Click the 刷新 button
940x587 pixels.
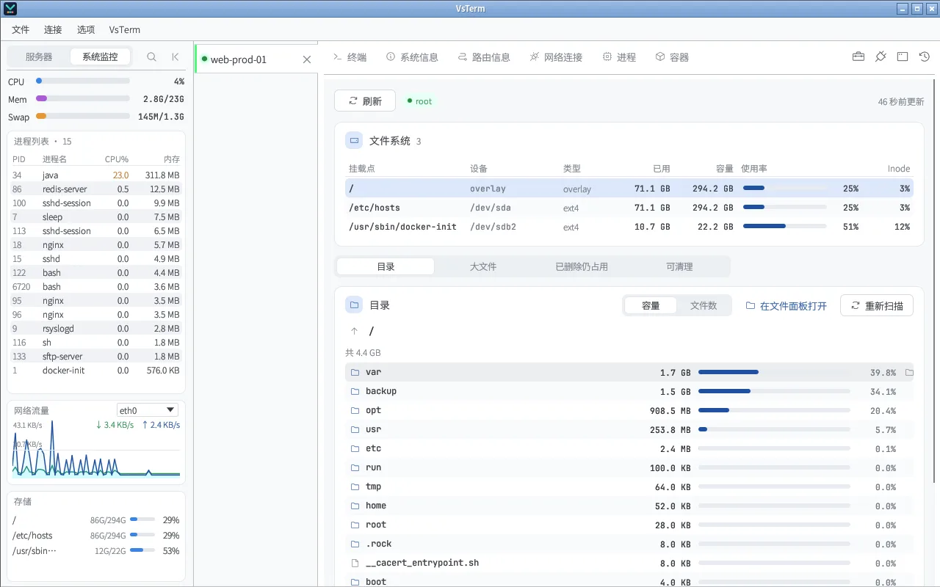coord(365,101)
